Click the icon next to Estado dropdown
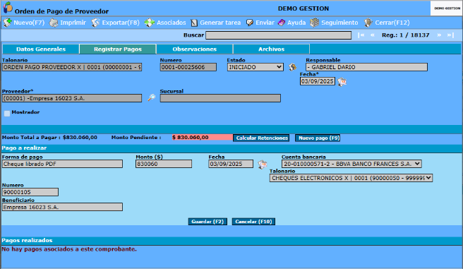Screen dimensions: 463x269 (x=293, y=67)
